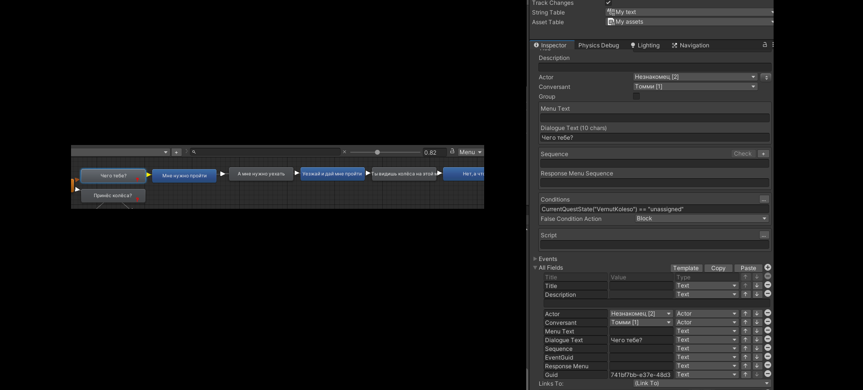This screenshot has height=390, width=863.
Task: Change the Guid row type dropdown
Action: [x=706, y=375]
